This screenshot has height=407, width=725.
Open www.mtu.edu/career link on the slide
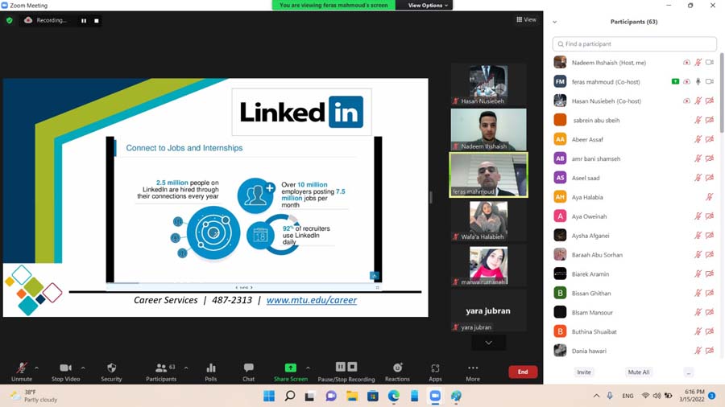coord(312,300)
